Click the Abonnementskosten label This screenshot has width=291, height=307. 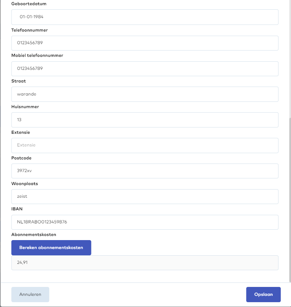point(34,235)
